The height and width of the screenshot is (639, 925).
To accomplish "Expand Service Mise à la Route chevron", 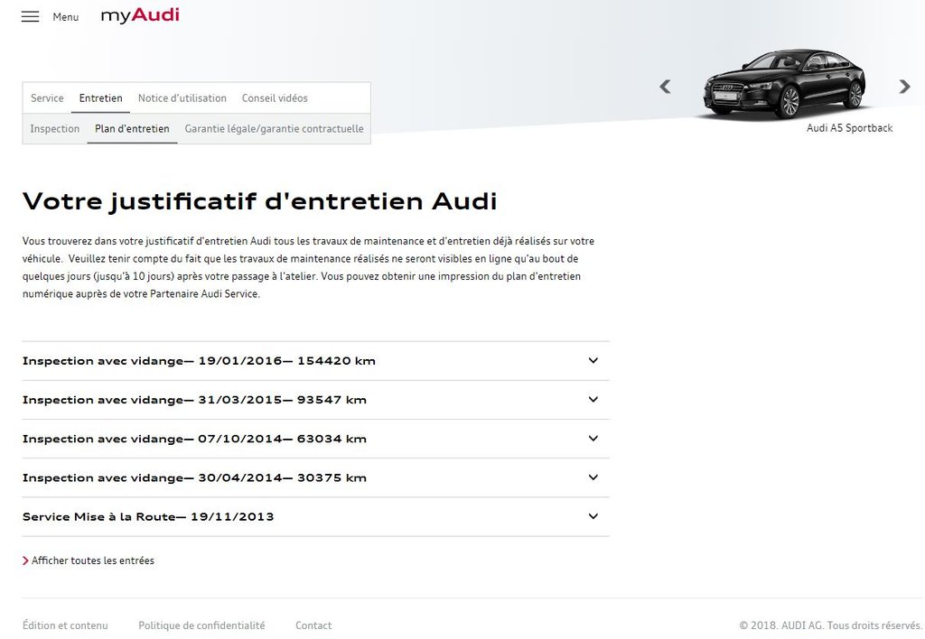I will (593, 517).
